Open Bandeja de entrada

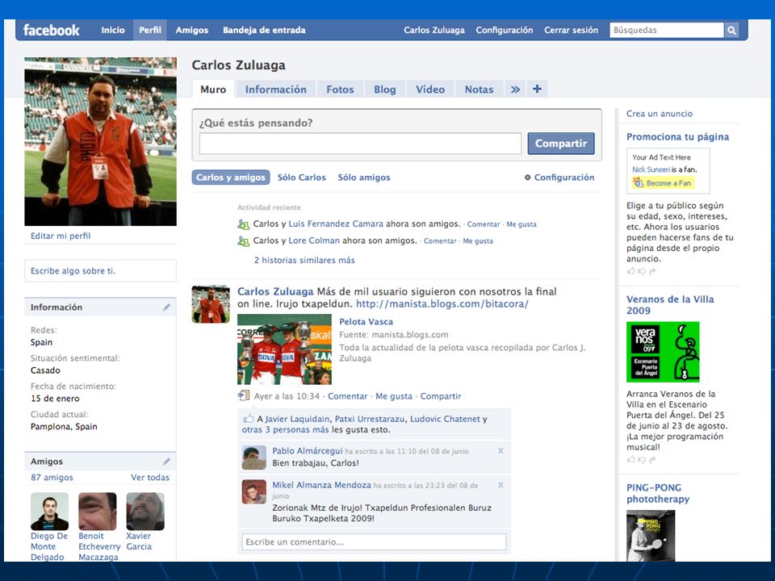coord(264,30)
